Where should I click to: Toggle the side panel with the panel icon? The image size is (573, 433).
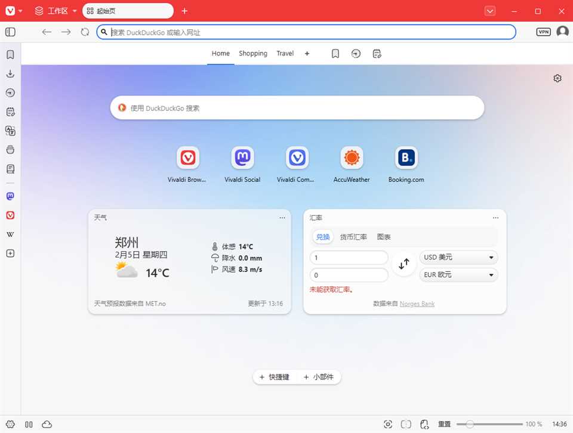pos(10,32)
